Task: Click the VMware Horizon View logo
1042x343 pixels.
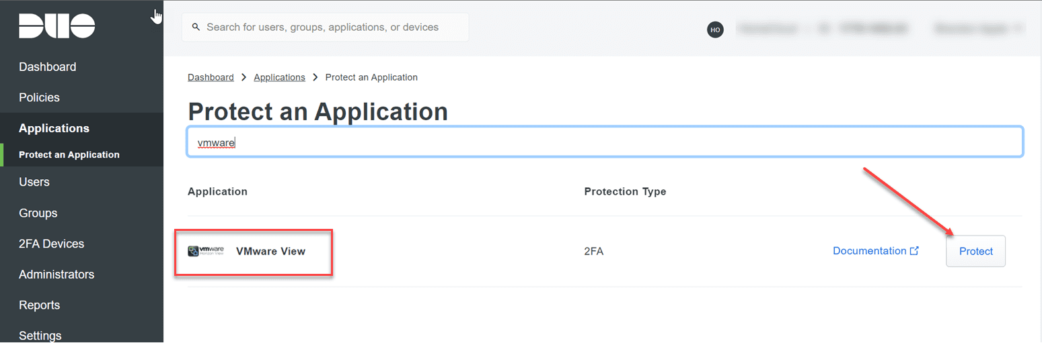Action: coord(206,251)
